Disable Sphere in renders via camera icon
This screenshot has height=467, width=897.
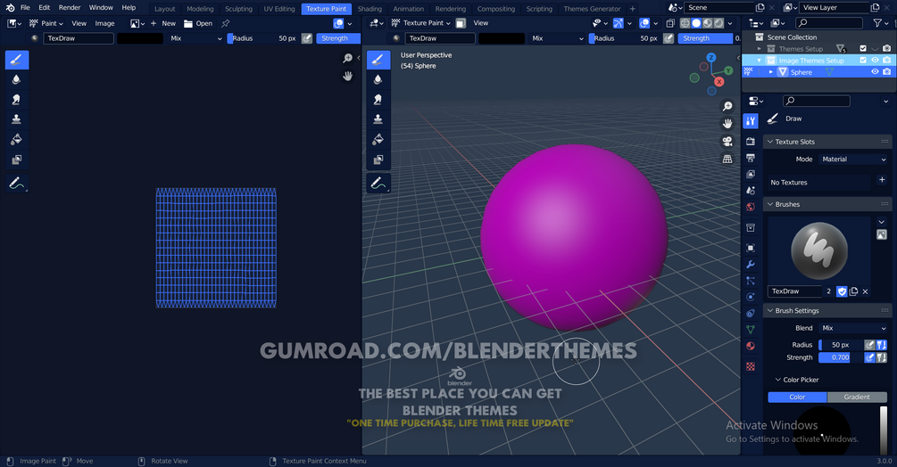coord(886,72)
